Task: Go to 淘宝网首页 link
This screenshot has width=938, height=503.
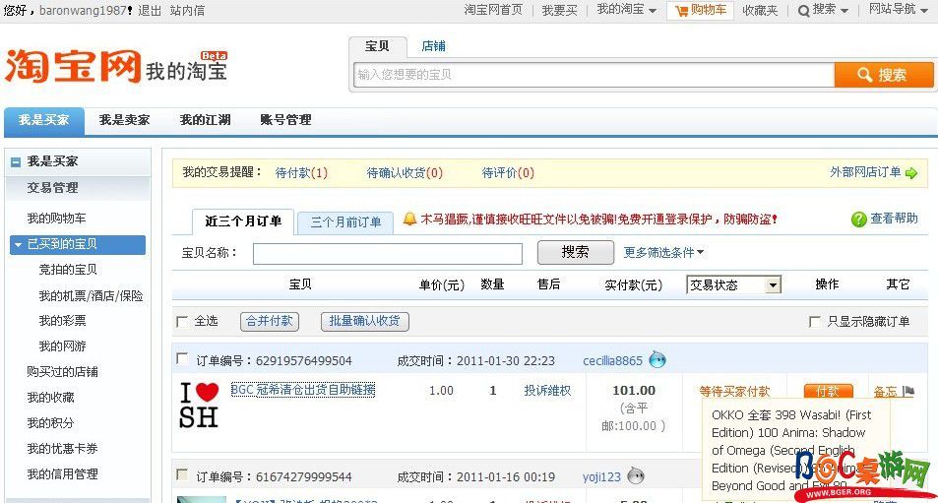Action: click(493, 10)
